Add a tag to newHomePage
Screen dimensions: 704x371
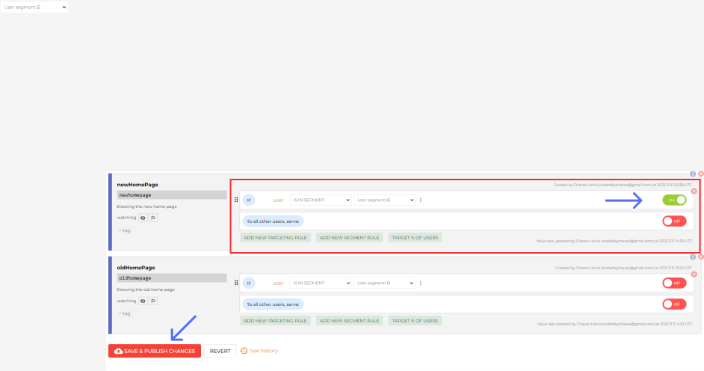tap(124, 230)
